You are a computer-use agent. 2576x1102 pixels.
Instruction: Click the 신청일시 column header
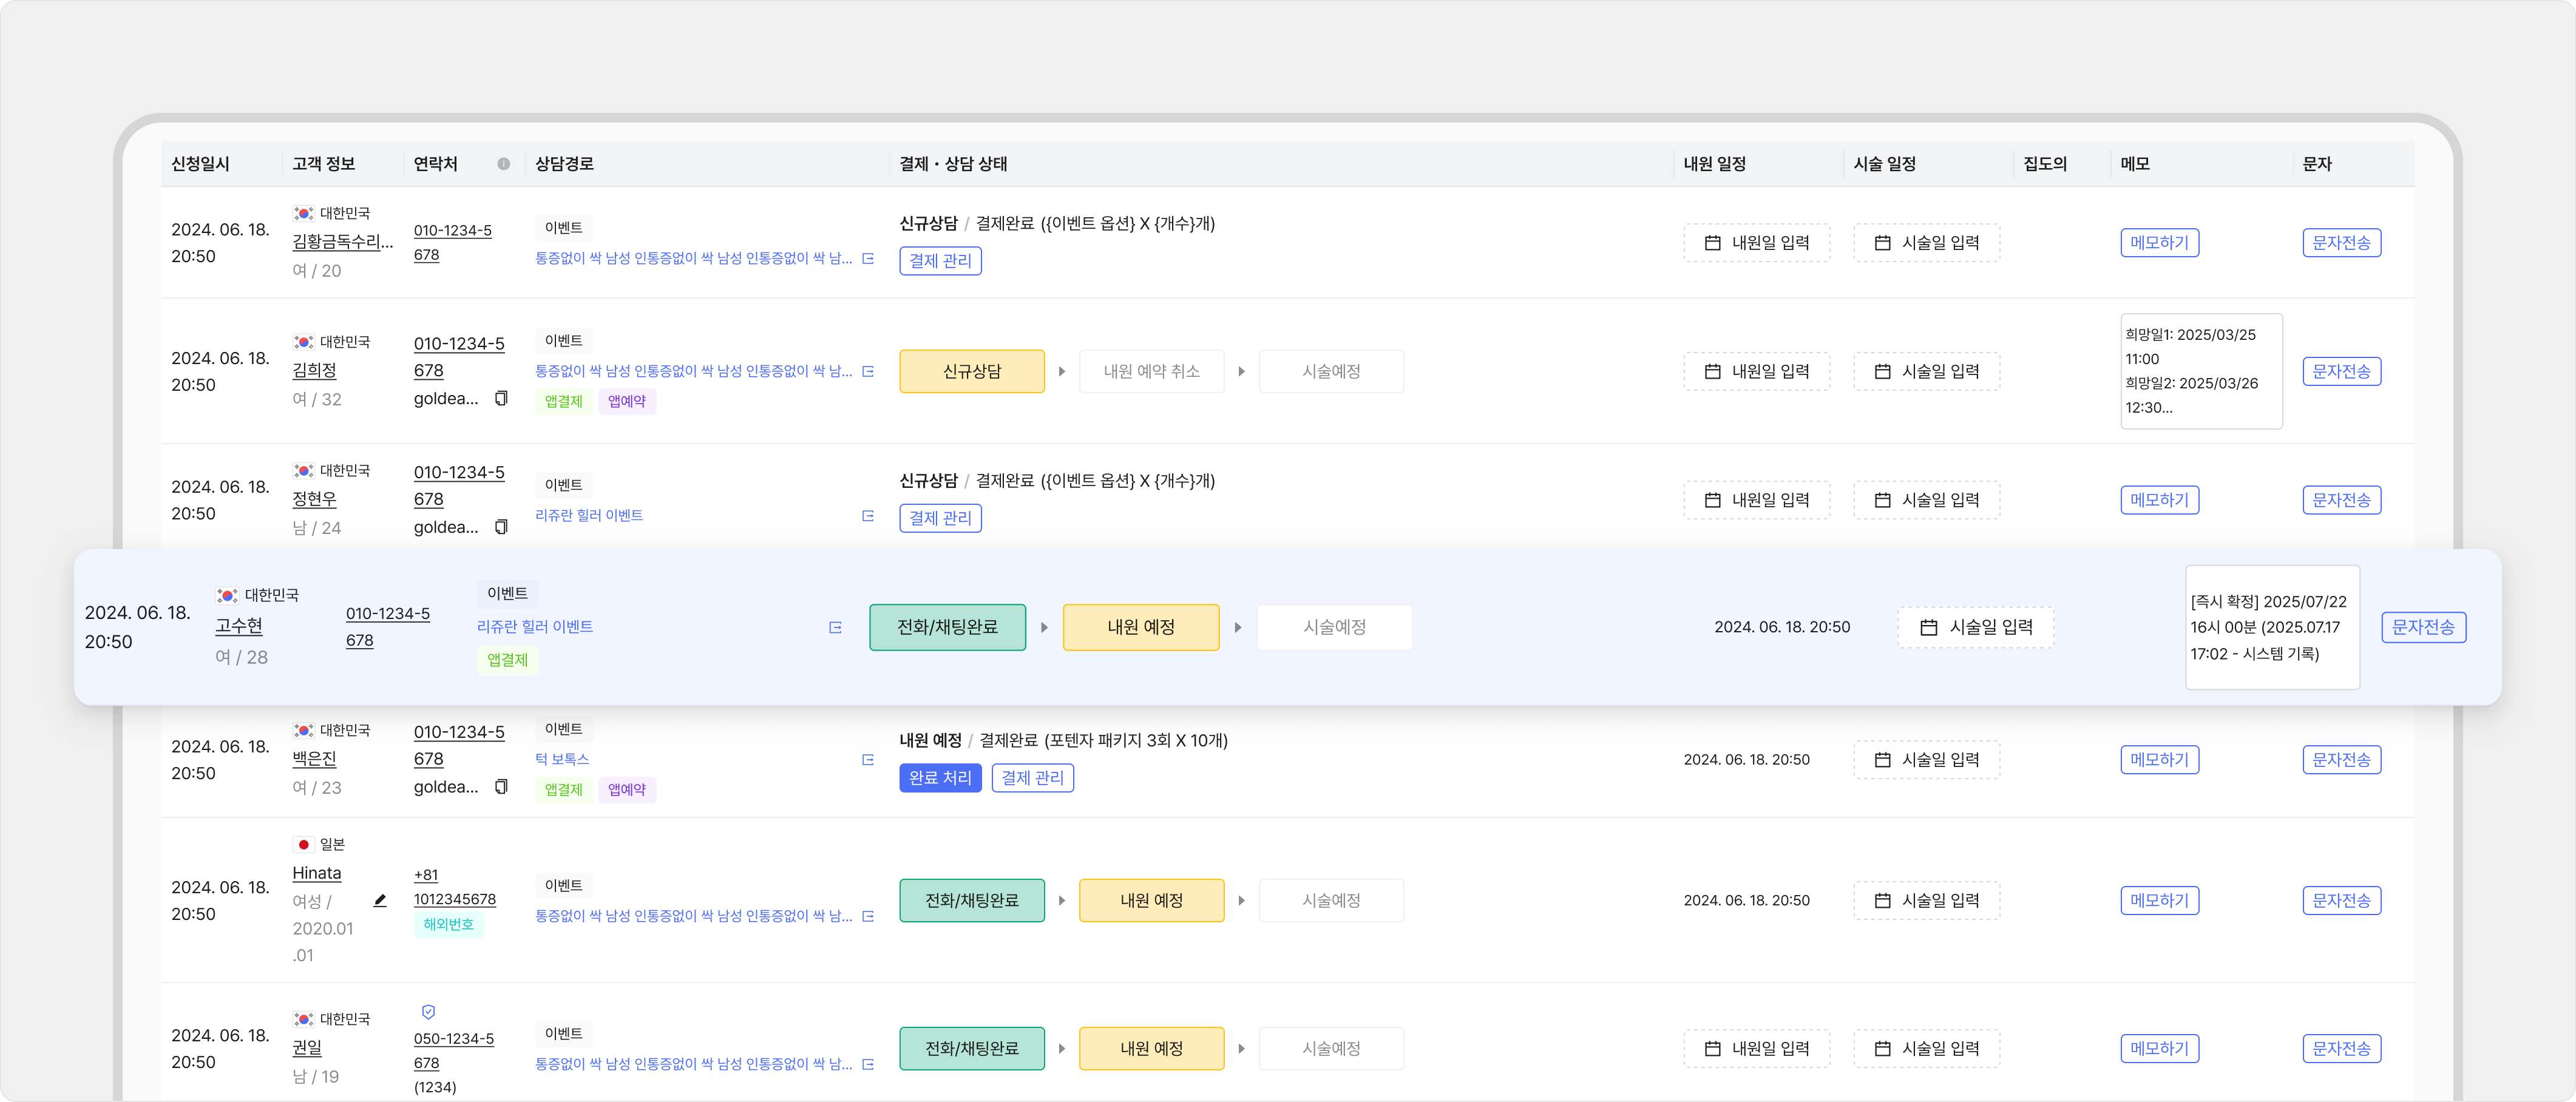pos(200,164)
